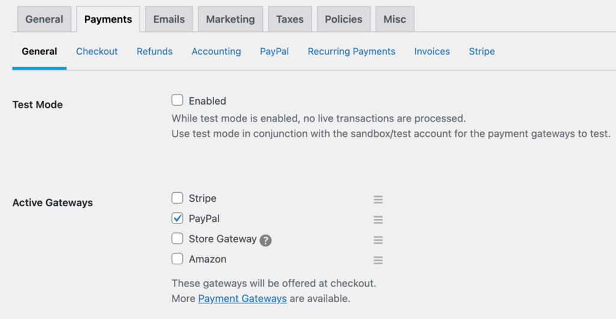Follow the Payment Gateways link
616x319 pixels.
click(242, 299)
